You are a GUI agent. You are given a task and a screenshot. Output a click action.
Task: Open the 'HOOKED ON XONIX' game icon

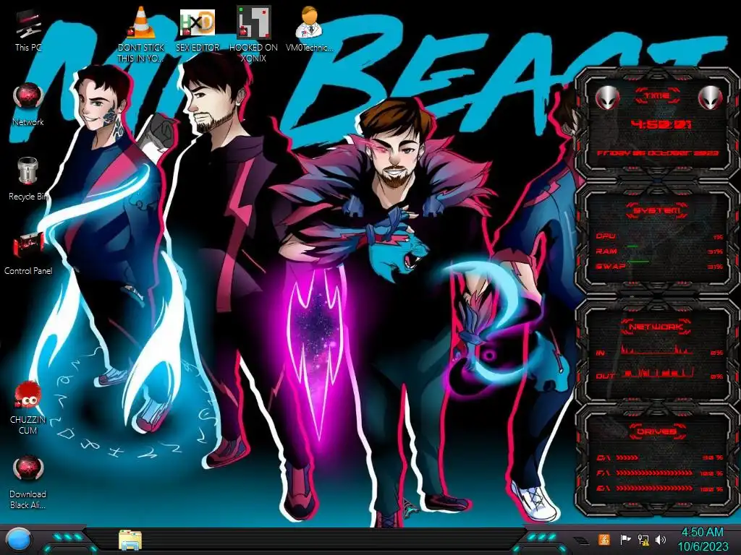tap(253, 34)
